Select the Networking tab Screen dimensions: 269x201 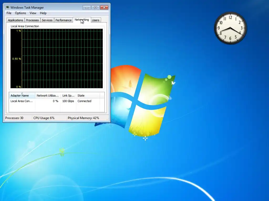(82, 20)
